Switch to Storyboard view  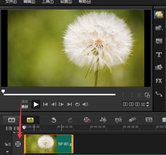(x=12, y=120)
